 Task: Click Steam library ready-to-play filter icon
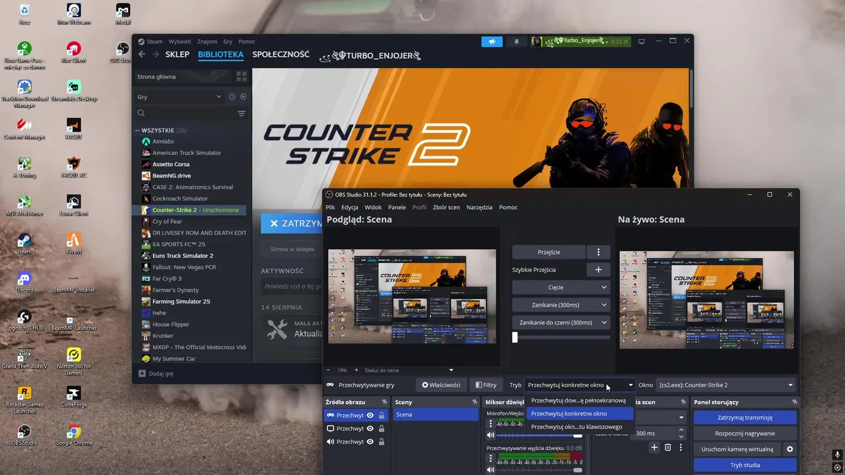[x=244, y=97]
